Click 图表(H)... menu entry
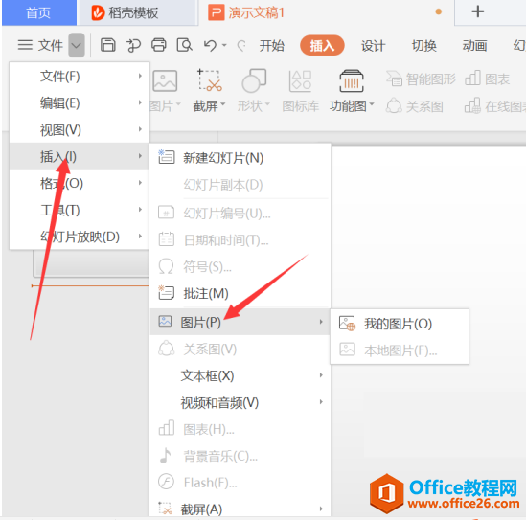 pos(240,429)
